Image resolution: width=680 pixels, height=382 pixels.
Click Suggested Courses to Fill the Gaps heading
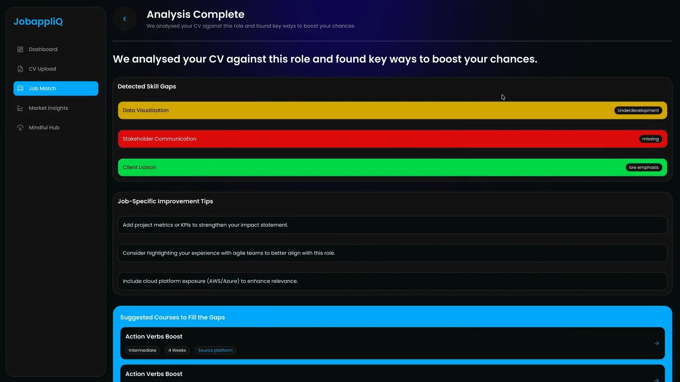pyautogui.click(x=173, y=317)
